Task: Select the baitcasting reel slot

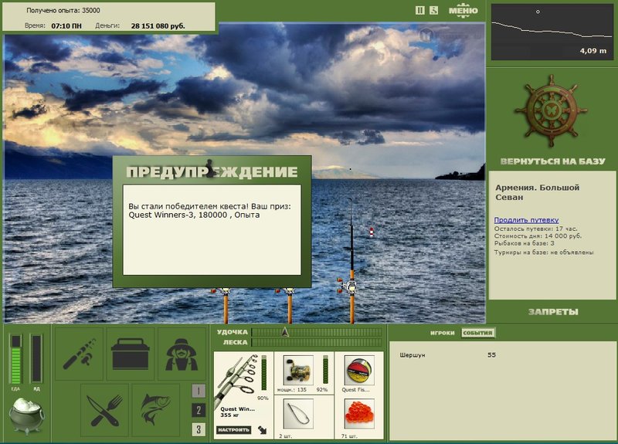Action: coord(298,370)
